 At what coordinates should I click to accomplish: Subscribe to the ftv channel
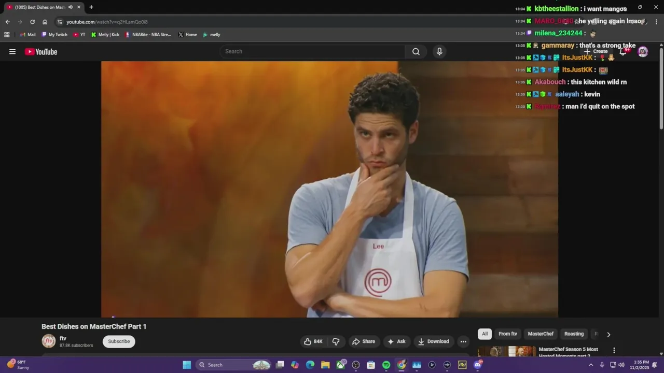[x=119, y=341]
